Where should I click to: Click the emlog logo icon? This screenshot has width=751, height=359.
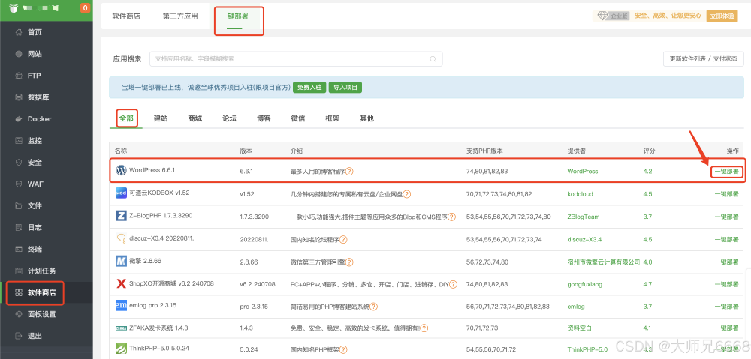click(x=121, y=306)
